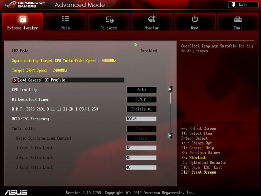Click the Extreme Tweaker chip icon
This screenshot has width=261, height=196.
(23, 19)
